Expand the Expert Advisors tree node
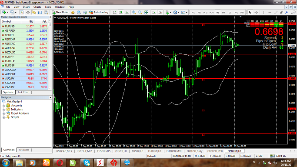This screenshot has width=297, height=167. coord(3,114)
